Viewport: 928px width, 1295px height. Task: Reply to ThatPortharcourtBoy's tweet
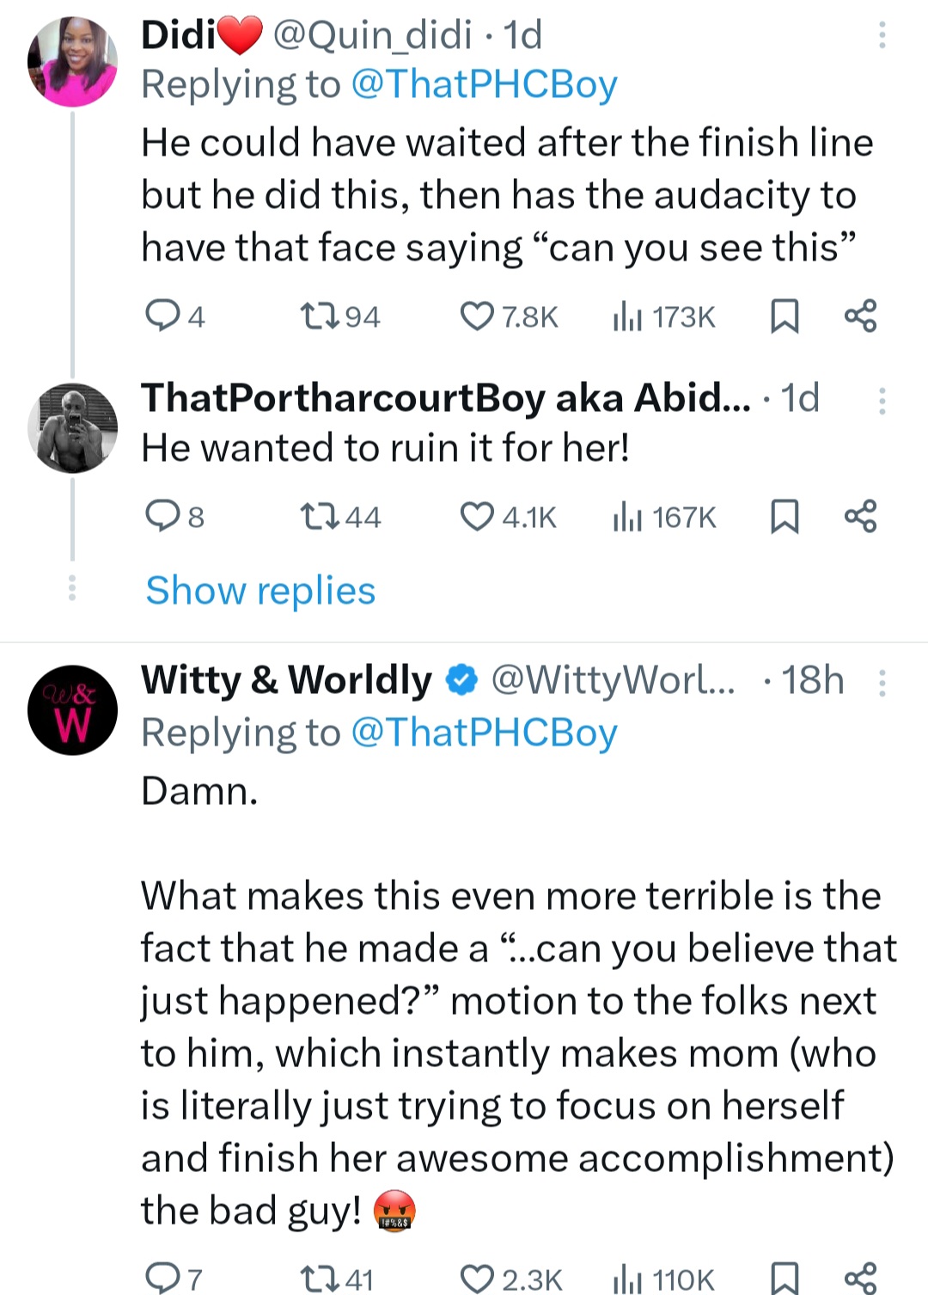(x=161, y=517)
